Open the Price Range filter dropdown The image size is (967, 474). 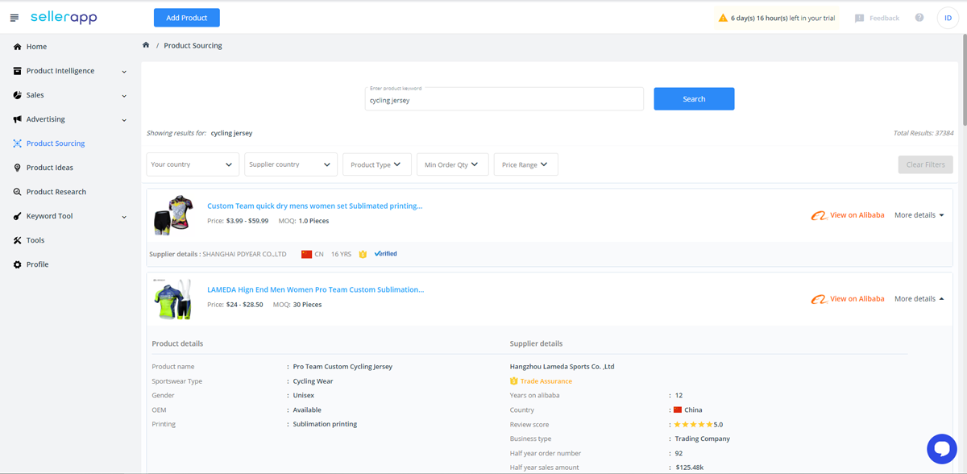525,164
